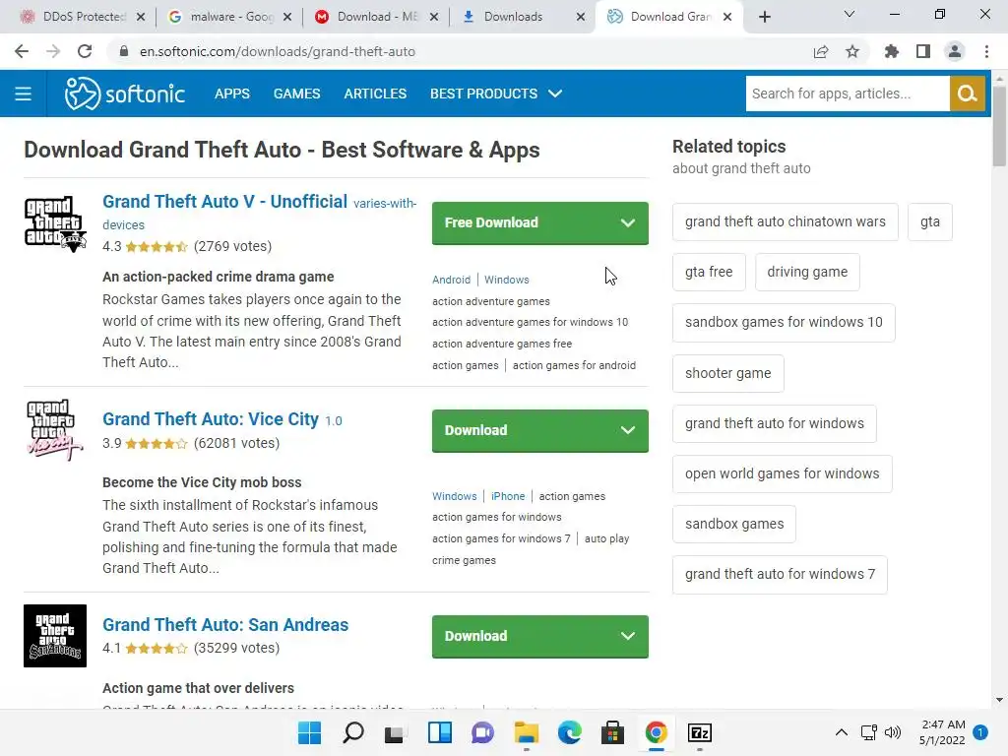Open Grand Theft Auto: Vice City link

click(211, 419)
